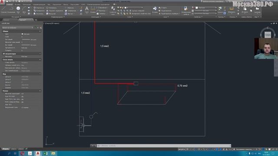Open Excel from the taskbar
The height and width of the screenshot is (156, 278).
(x=46, y=153)
